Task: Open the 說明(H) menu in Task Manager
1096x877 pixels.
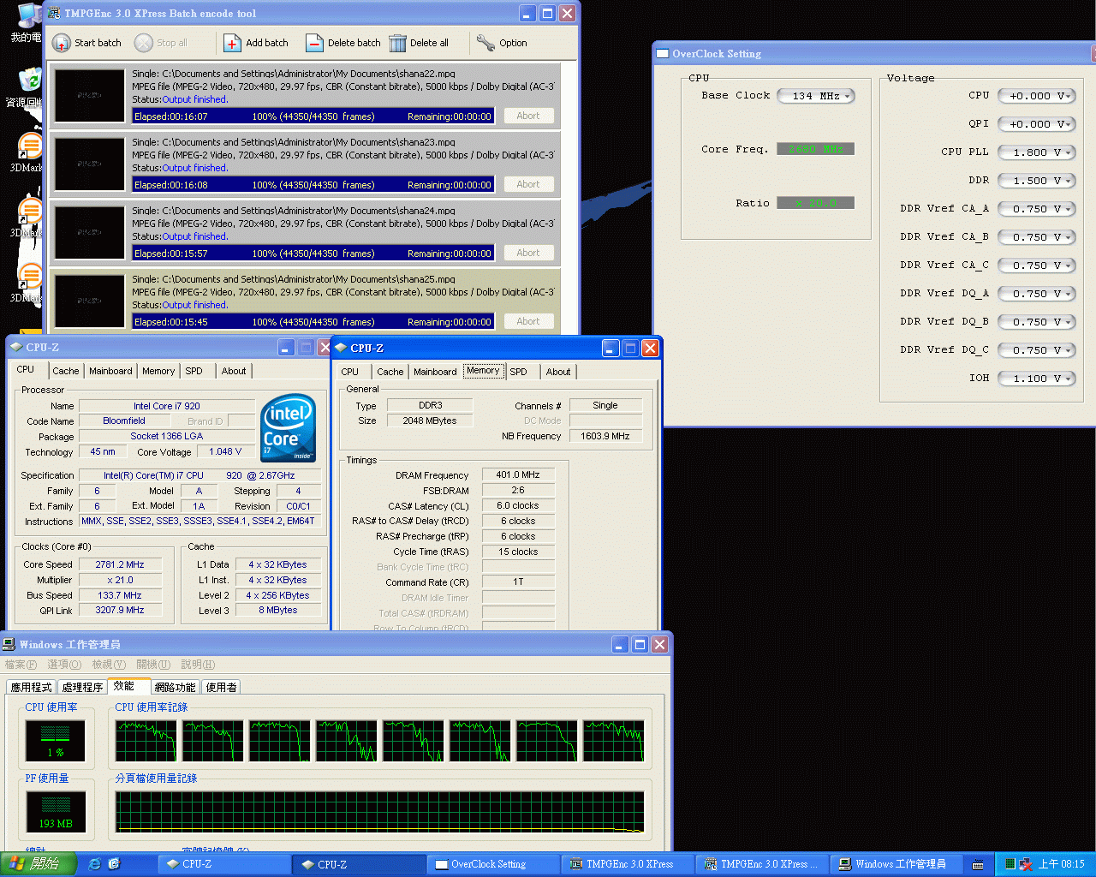Action: 198,665
